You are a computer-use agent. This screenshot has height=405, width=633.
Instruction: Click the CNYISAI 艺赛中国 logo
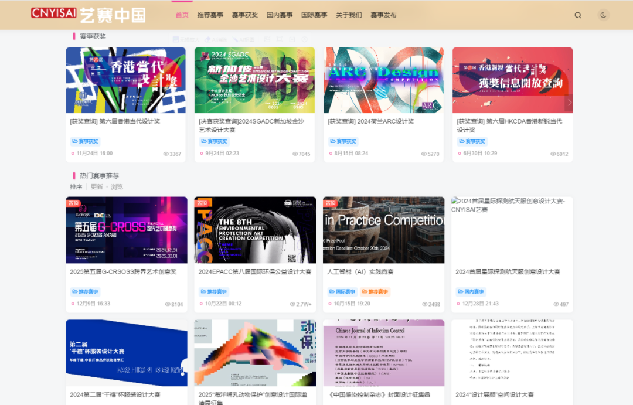[x=88, y=14]
